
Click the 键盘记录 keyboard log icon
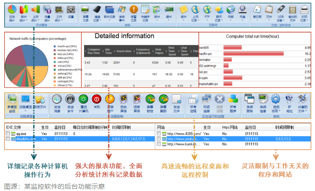click(97, 12)
